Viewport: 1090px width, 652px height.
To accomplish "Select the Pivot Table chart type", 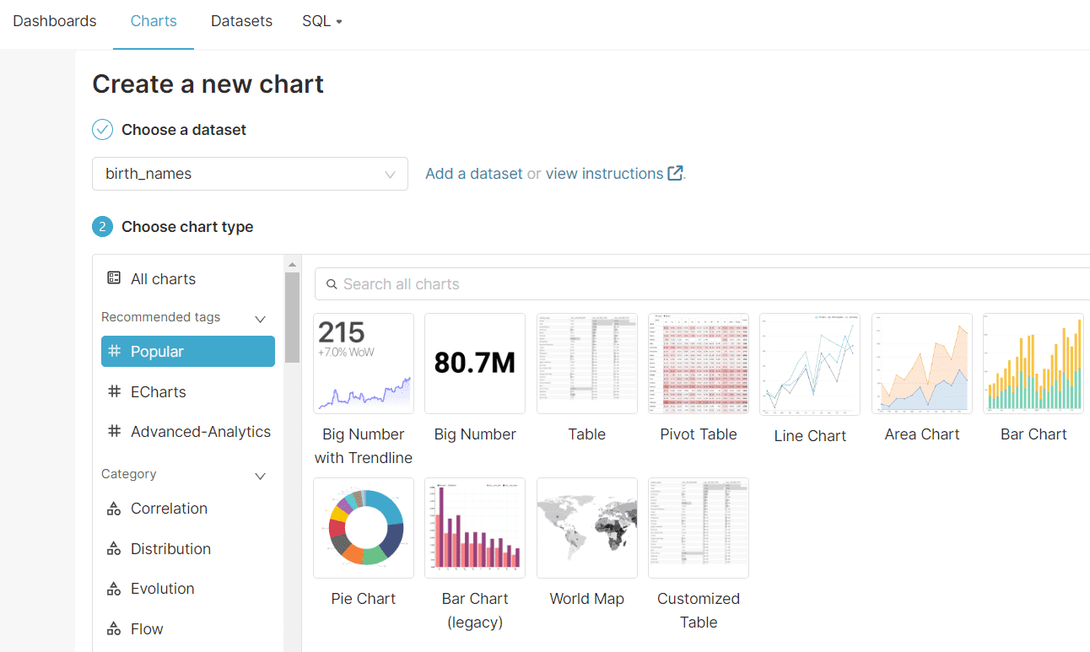I will pyautogui.click(x=698, y=364).
